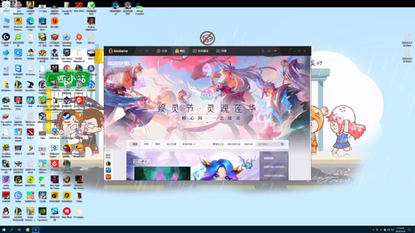Open GeForce Experience desktop icon
This screenshot has width=415, height=233.
coord(43,211)
